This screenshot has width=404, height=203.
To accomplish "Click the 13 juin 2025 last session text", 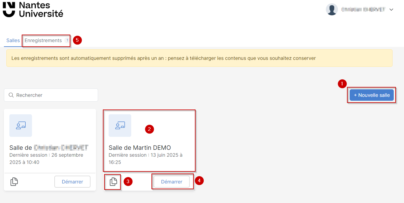I will pyautogui.click(x=145, y=158).
